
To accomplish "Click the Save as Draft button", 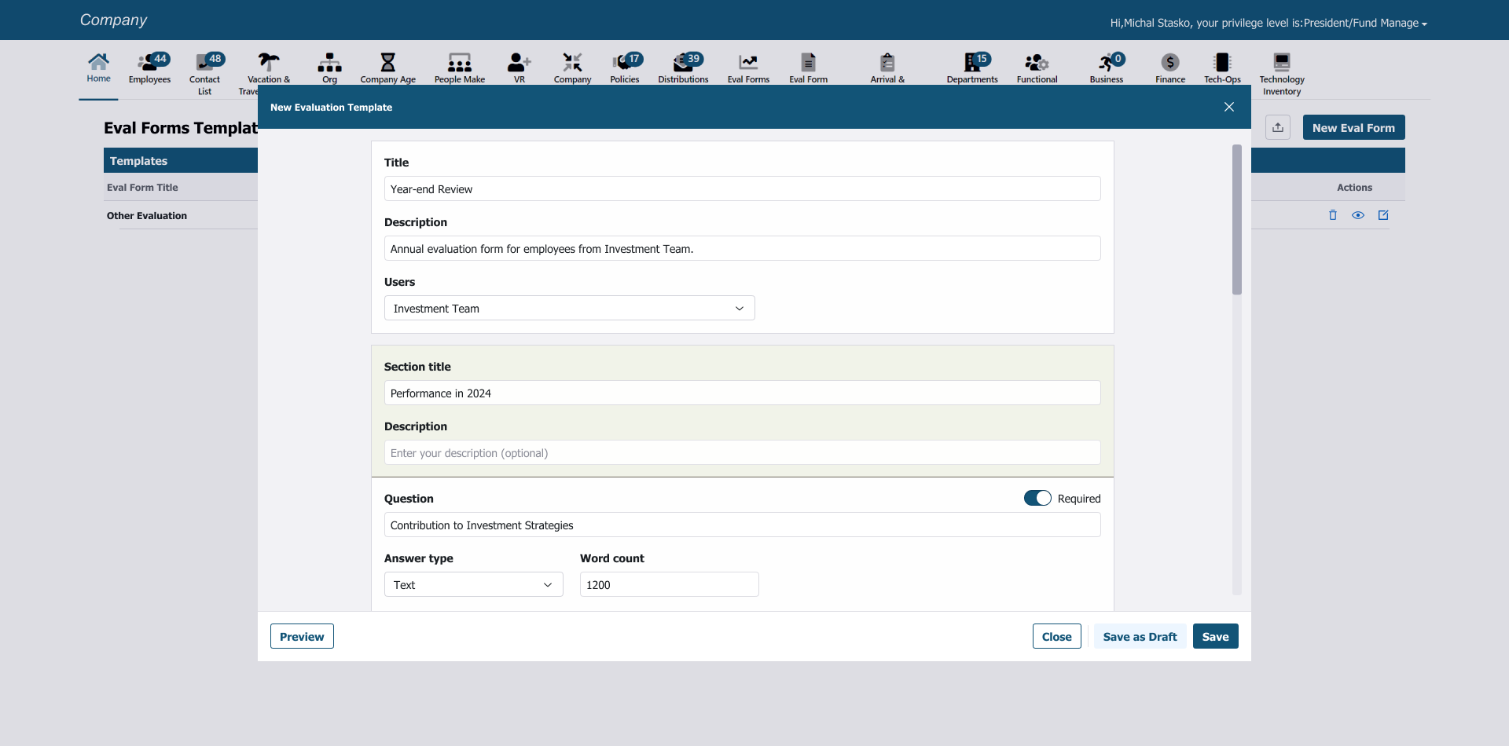I will [x=1140, y=636].
